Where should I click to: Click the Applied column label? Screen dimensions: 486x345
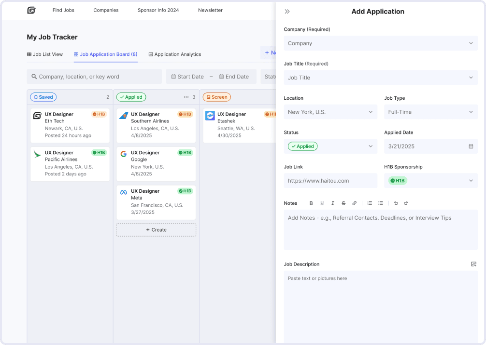click(131, 97)
